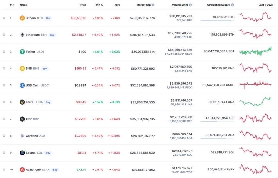The width and height of the screenshot is (278, 178).
Task: Add Cardano to watchlist star
Action: pos(4,136)
